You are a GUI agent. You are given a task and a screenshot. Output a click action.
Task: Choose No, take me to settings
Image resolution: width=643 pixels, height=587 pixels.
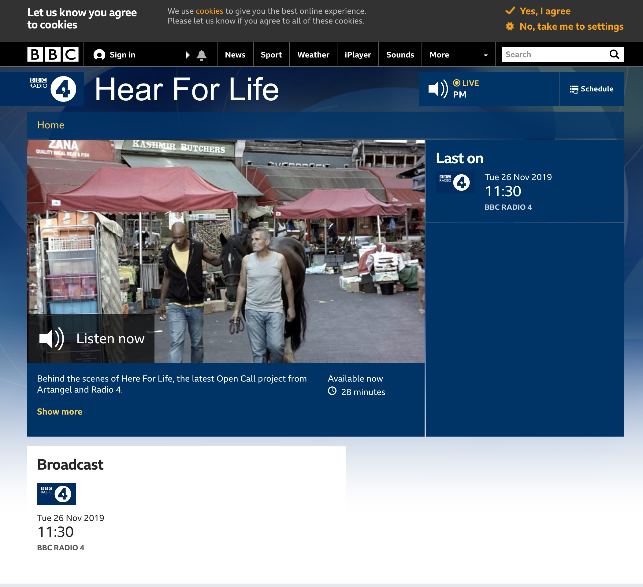coord(565,26)
